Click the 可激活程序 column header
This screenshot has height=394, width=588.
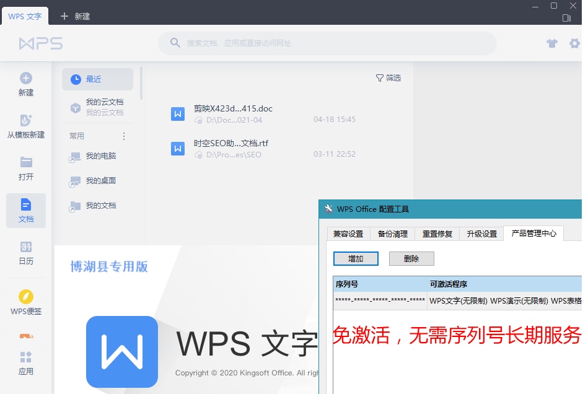pyautogui.click(x=505, y=284)
